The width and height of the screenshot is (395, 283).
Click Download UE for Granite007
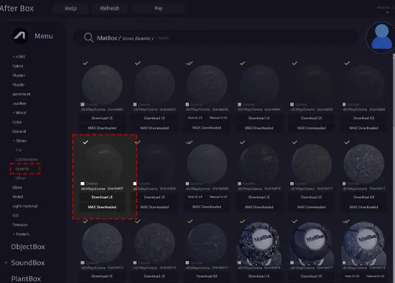[x=102, y=197]
